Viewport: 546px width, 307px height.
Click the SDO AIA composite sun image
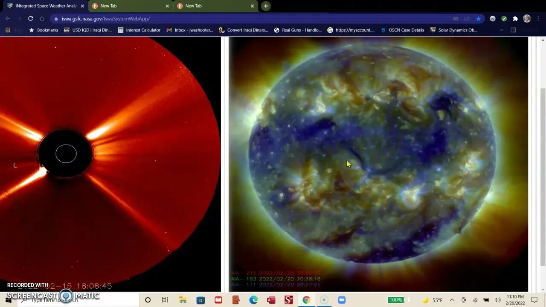click(378, 164)
